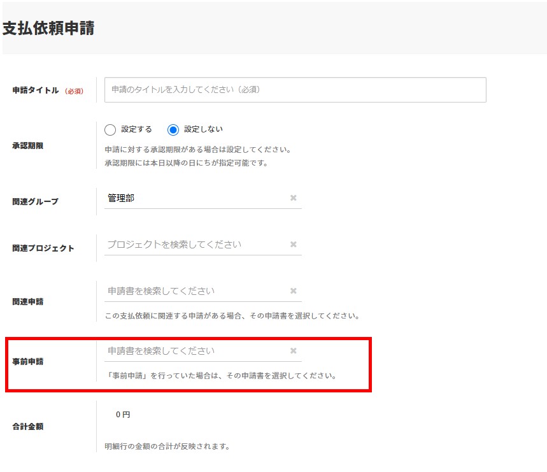Click the 事前申請 field label
Image resolution: width=547 pixels, height=472 pixels.
click(x=27, y=362)
